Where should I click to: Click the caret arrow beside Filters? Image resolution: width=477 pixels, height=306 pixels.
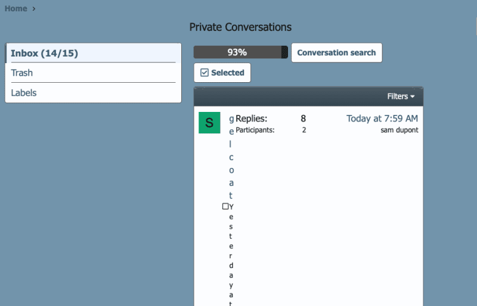[x=412, y=96]
